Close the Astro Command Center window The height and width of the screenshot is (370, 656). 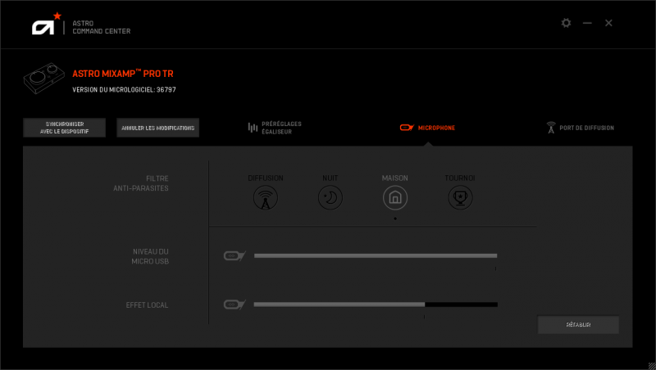(608, 23)
